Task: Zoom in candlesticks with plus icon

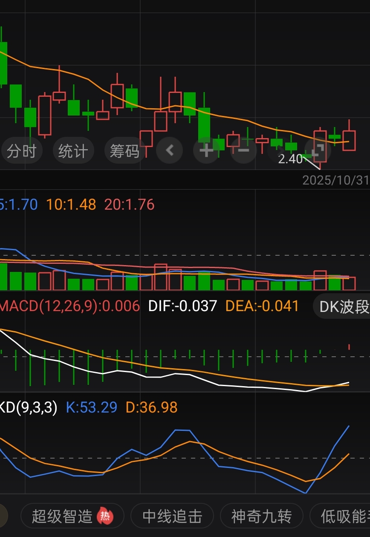Action: pyautogui.click(x=207, y=150)
